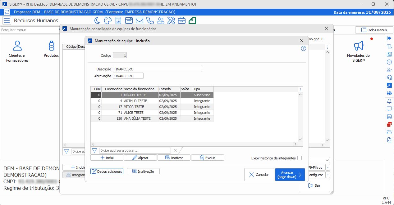The image size is (394, 205).
Task: Click the notifications bell in right sidebar
Action: point(389,101)
